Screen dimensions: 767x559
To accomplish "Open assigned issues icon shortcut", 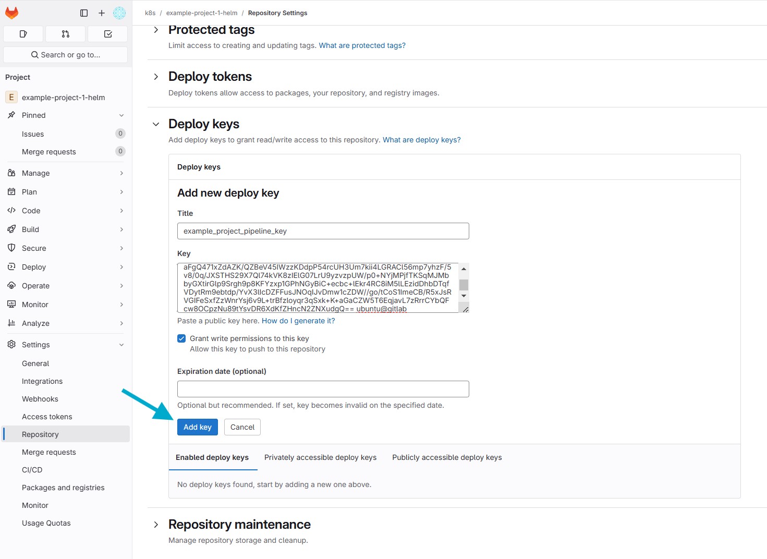I will click(x=23, y=34).
